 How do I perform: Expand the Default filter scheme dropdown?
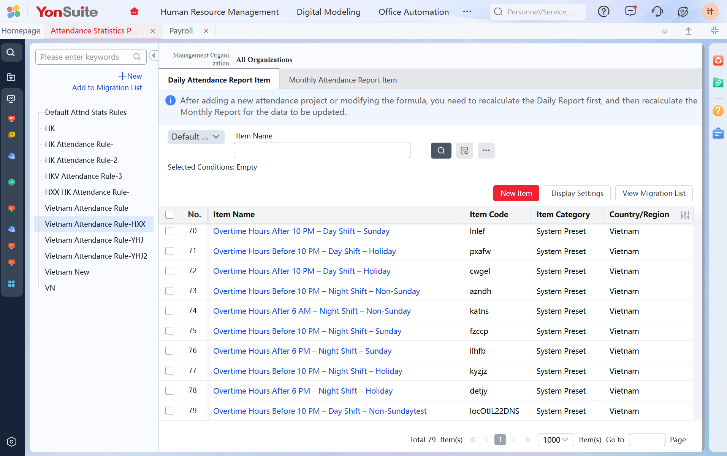196,137
